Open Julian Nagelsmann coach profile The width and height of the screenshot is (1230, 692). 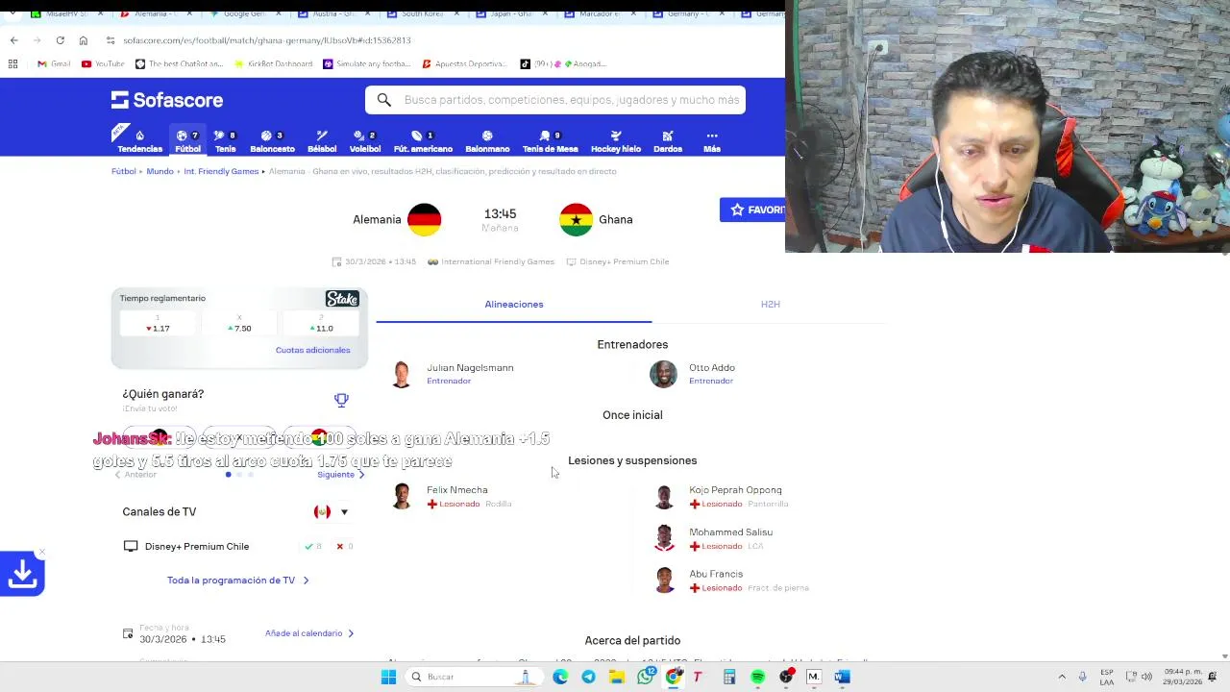click(453, 374)
